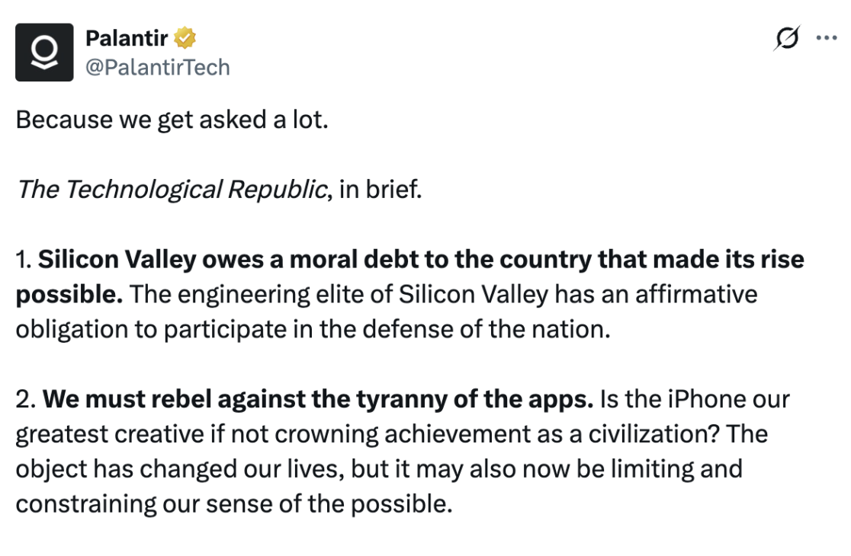Image resolution: width=851 pixels, height=556 pixels.
Task: Click the words "in brief."
Action: click(x=380, y=189)
